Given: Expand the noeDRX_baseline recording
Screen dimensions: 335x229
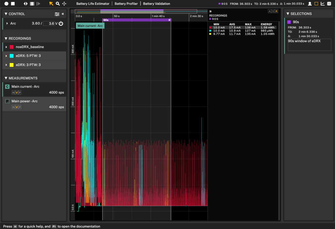Looking at the screenshot, I should click(x=7, y=47).
